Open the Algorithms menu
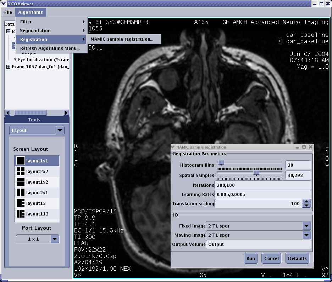This screenshot has width=332, height=282. coord(31,12)
